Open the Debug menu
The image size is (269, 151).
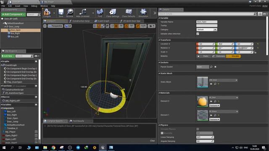(34, 6)
